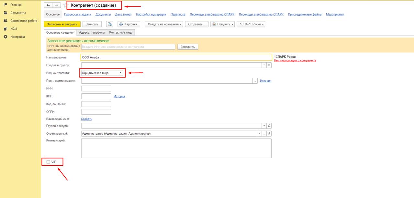
Task: Focus the ИНН или наименование fill-in field
Action: [x=128, y=47]
